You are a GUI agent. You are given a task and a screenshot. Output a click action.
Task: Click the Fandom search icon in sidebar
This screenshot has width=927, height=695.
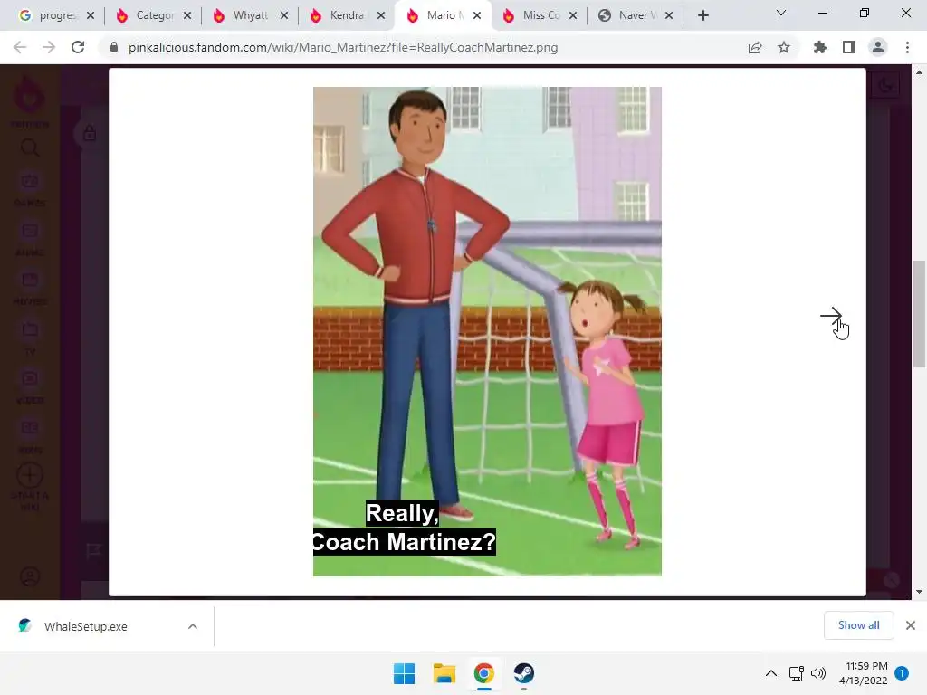[x=30, y=148]
